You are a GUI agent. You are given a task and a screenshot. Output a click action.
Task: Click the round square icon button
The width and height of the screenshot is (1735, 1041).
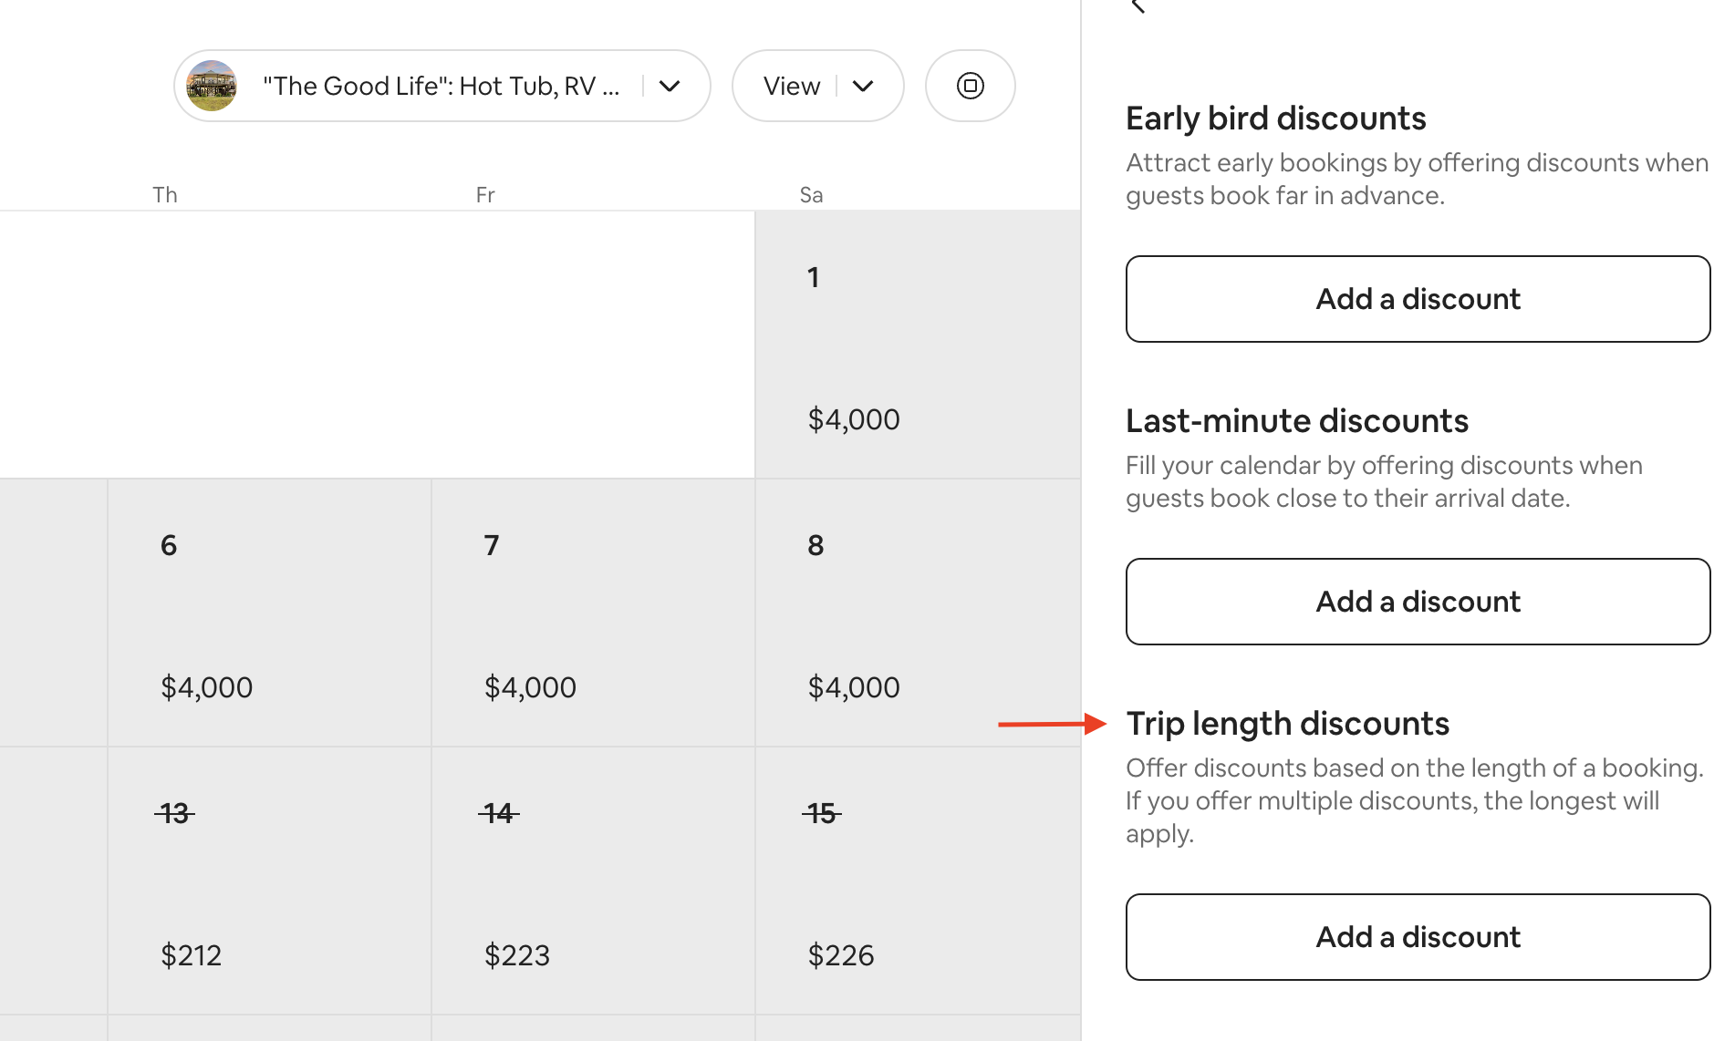click(970, 86)
